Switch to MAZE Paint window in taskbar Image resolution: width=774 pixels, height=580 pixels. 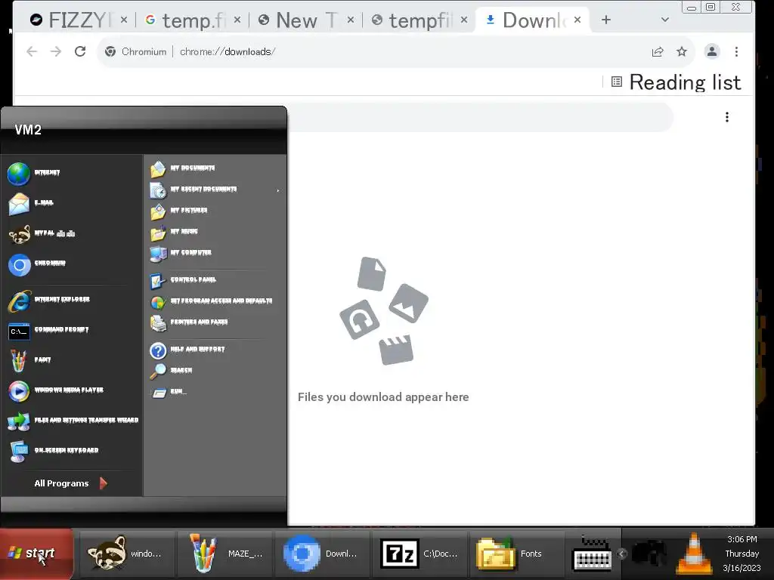225,554
